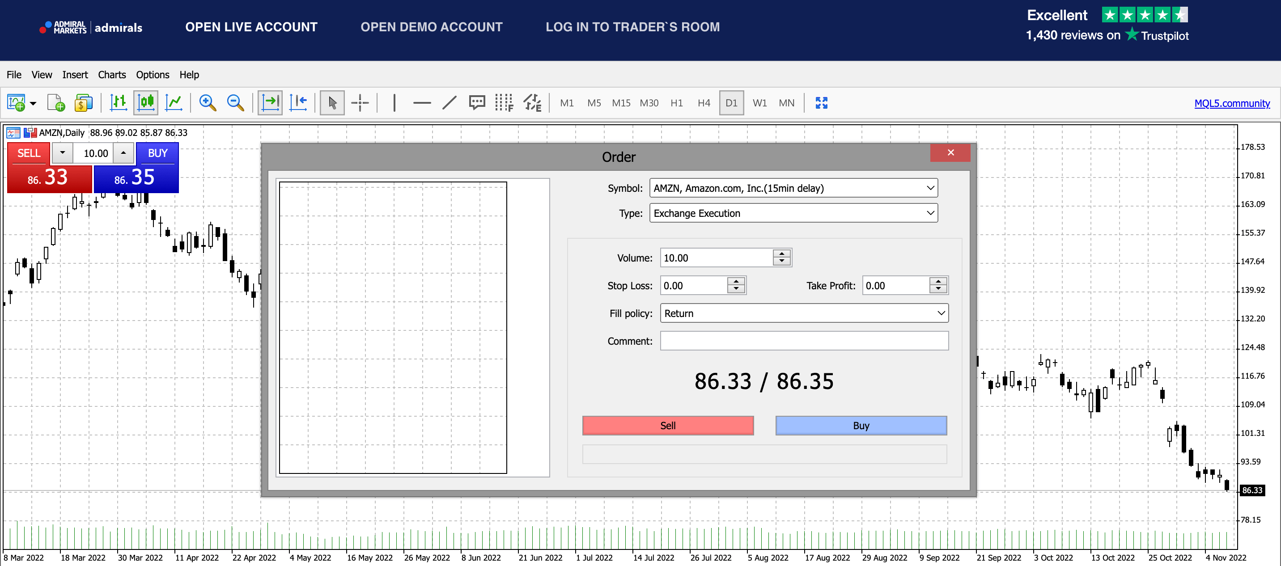Image resolution: width=1281 pixels, height=566 pixels.
Task: Click the one-click BUY 86.35 panel button
Action: (136, 178)
